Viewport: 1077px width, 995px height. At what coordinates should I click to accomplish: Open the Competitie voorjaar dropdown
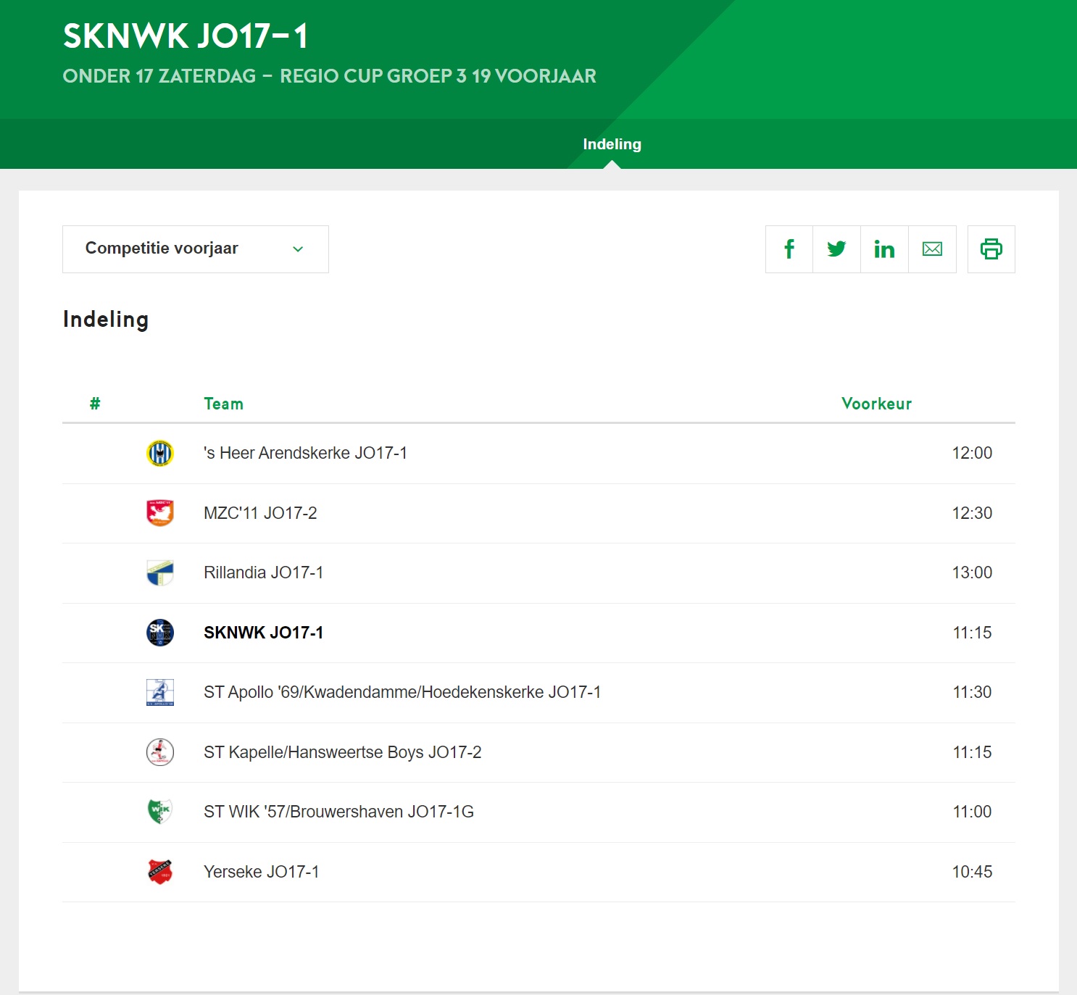coord(196,249)
